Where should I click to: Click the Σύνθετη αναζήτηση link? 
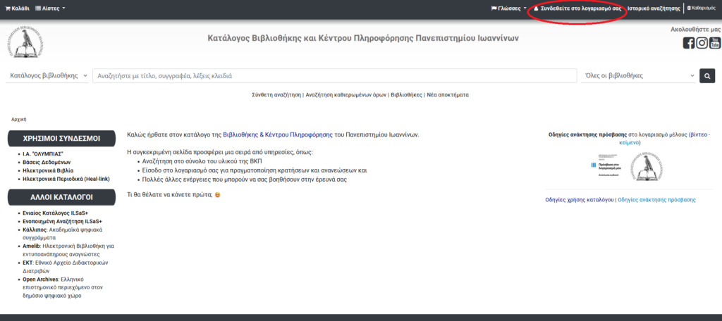(276, 94)
